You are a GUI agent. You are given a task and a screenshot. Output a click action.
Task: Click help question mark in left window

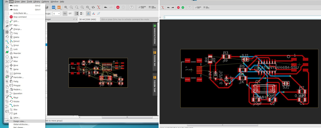[132, 7]
